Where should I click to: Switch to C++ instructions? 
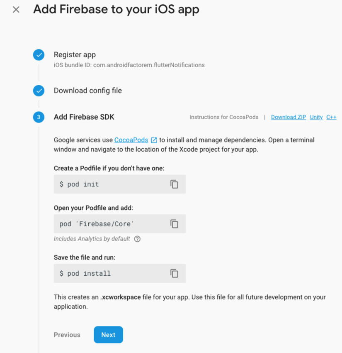pyautogui.click(x=331, y=117)
